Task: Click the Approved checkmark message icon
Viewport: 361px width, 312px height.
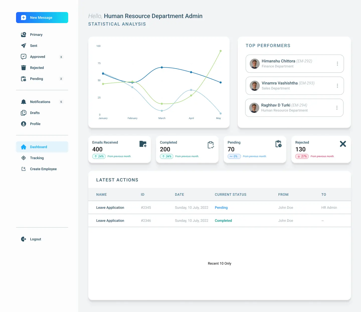Action: coord(24,57)
